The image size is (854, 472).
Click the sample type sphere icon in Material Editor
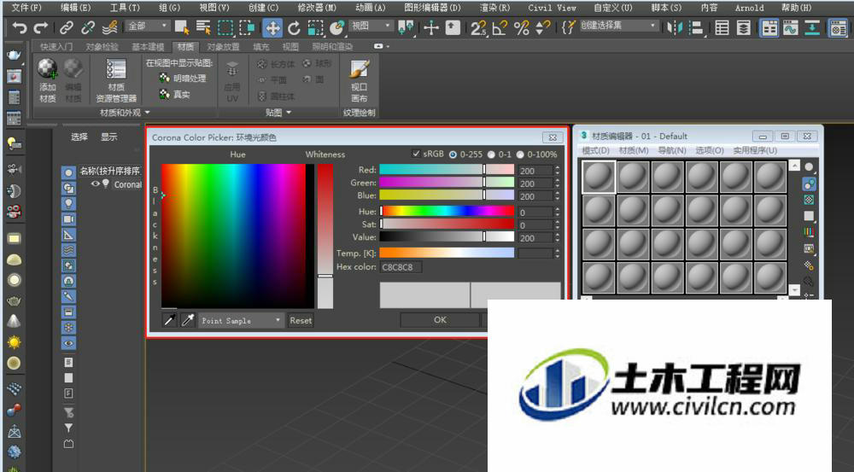point(809,167)
